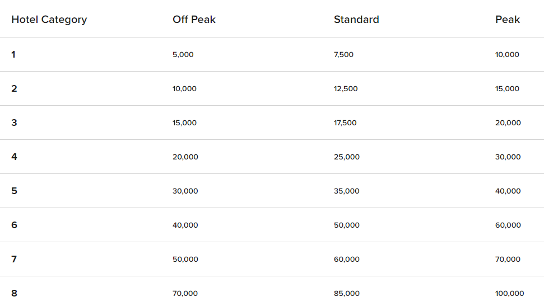544x306 pixels.
Task: Click the 17,500 standard points value
Action: click(345, 123)
